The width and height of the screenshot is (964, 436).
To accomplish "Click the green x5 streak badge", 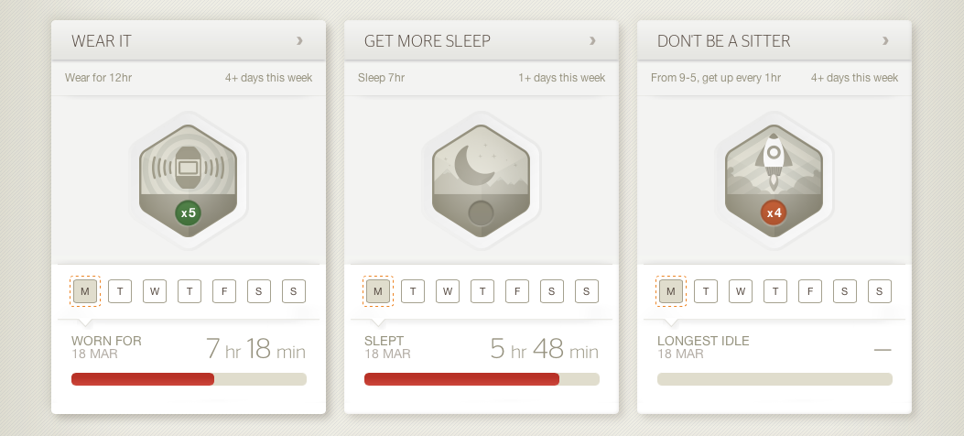I will (x=188, y=213).
